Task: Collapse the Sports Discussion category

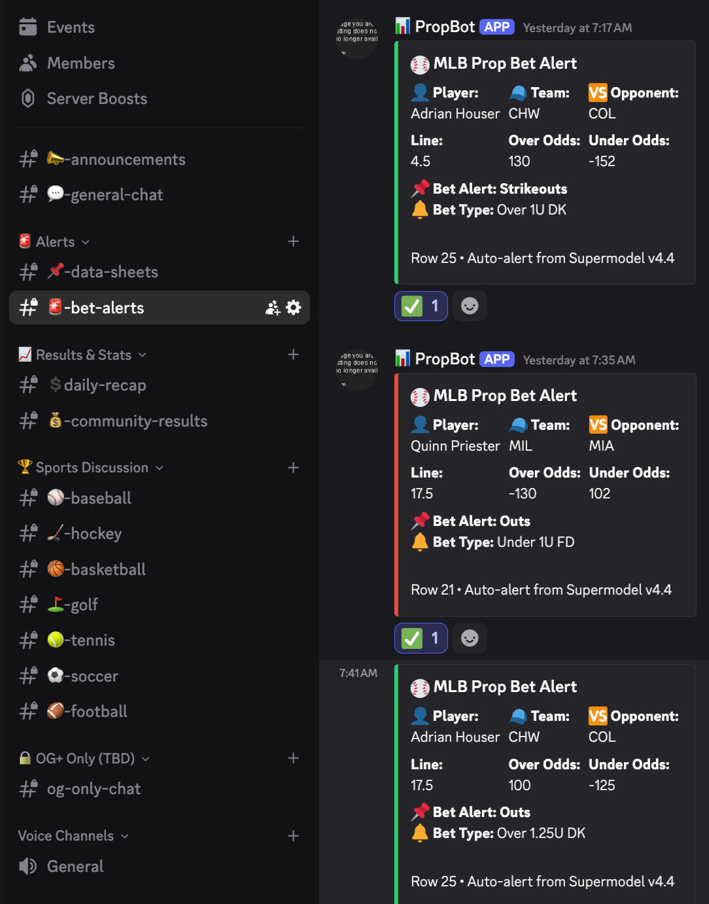Action: pyautogui.click(x=92, y=468)
